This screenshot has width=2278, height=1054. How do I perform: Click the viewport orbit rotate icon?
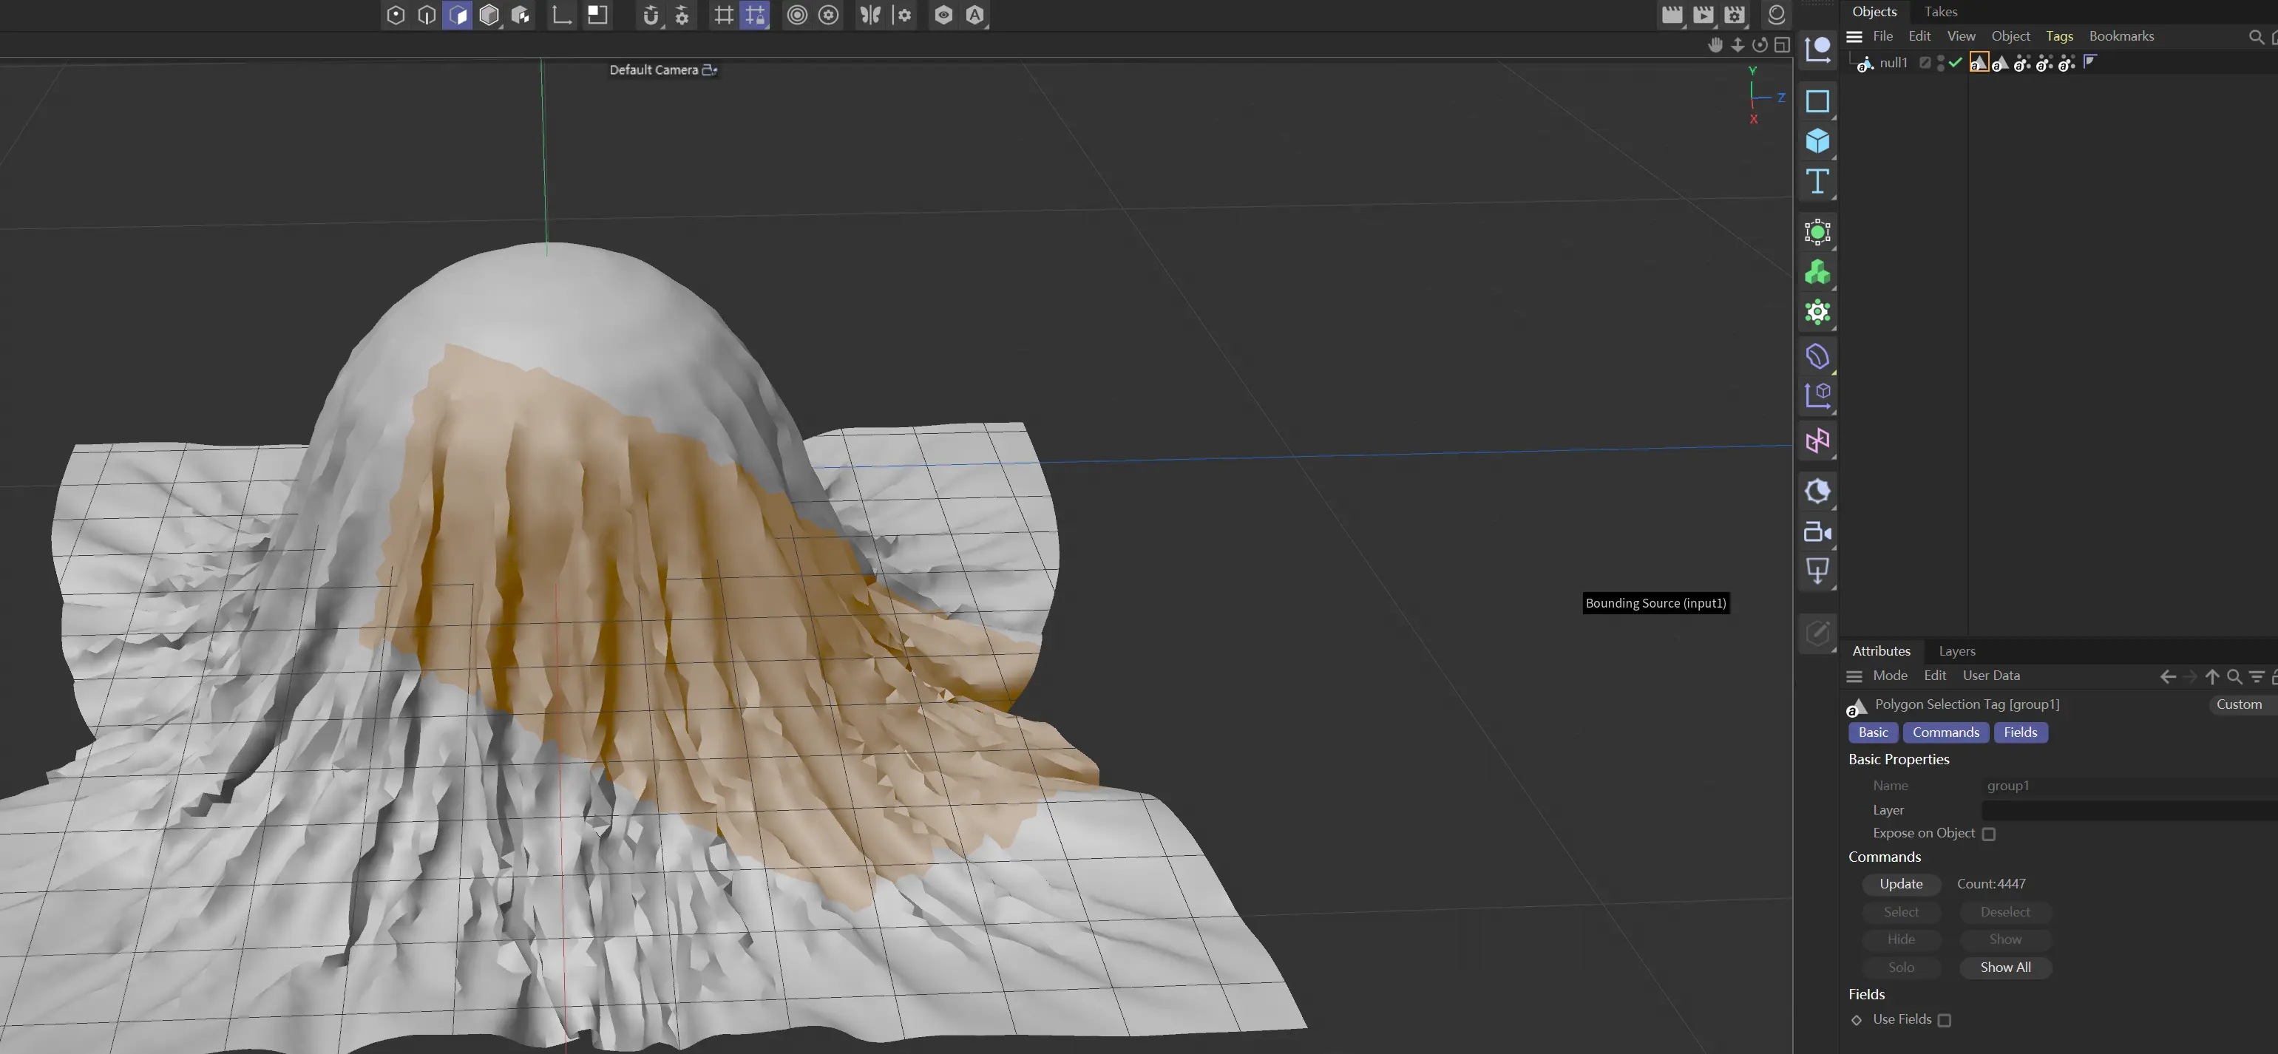click(x=1760, y=45)
